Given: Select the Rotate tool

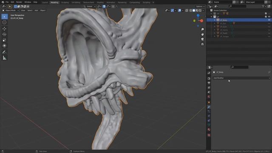Looking at the screenshot, I should (5, 34).
